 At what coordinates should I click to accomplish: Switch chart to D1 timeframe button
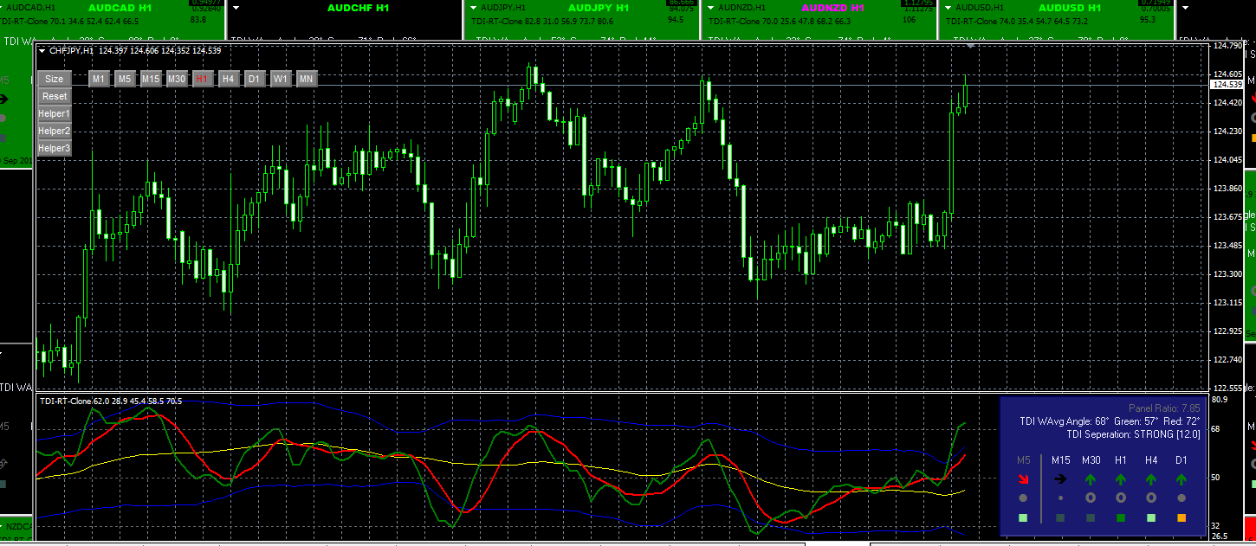click(254, 79)
